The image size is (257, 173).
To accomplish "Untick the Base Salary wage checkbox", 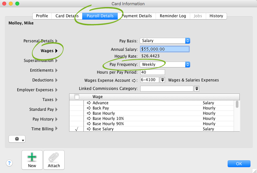I will coord(77,129).
